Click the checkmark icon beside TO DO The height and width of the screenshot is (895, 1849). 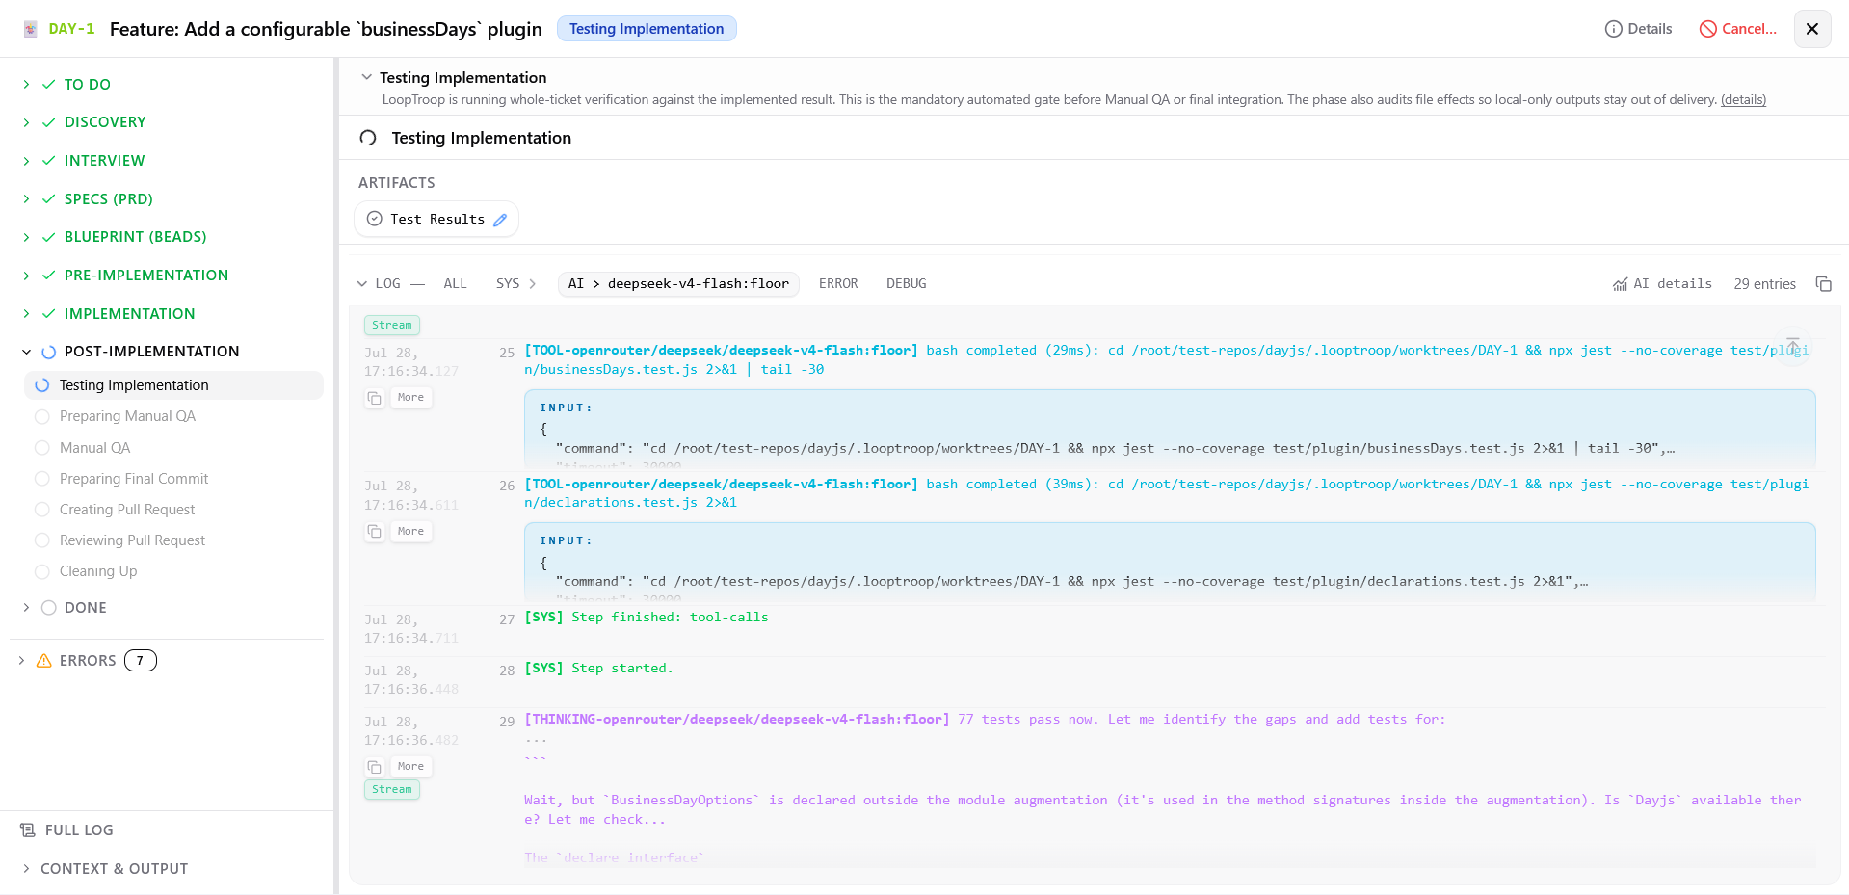48,85
